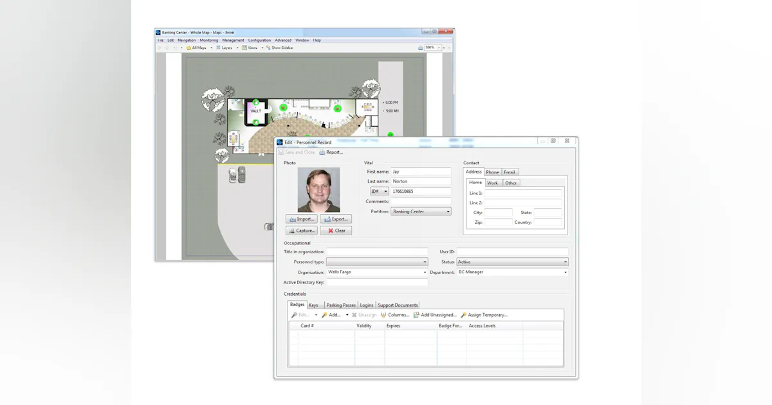Open the Monitoring menu in Maps window
Viewport: 772px width, 405px height.
tap(209, 40)
